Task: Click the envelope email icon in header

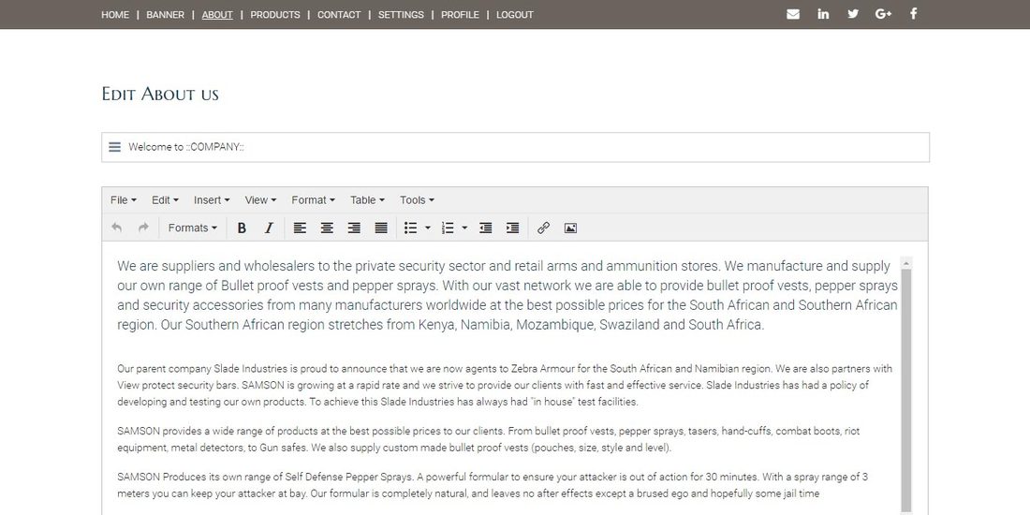Action: click(x=793, y=14)
